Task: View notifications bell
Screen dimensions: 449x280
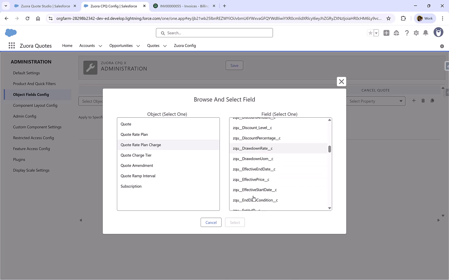Action: pyautogui.click(x=425, y=33)
